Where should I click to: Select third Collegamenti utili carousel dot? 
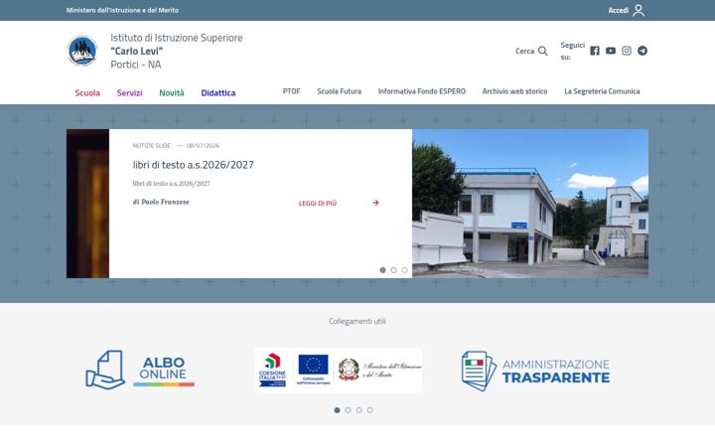[358, 410]
